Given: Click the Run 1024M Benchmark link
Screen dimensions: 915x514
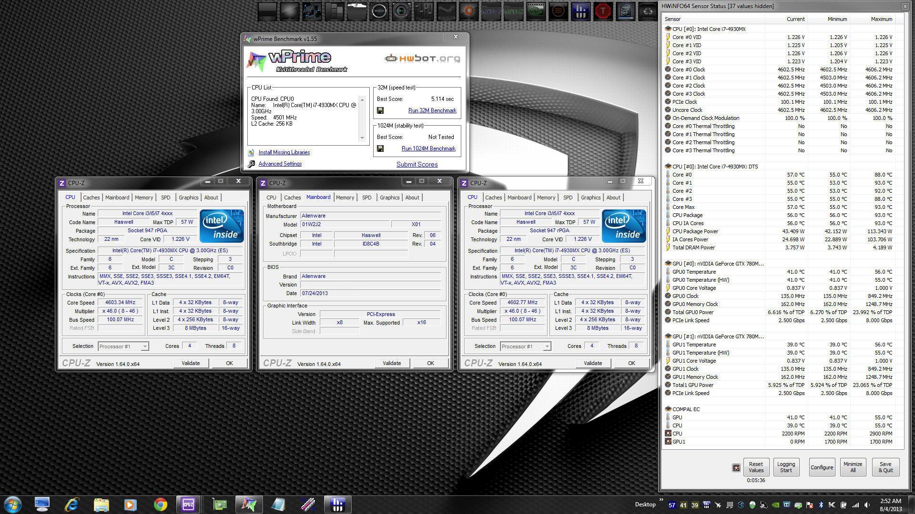Looking at the screenshot, I should [428, 148].
